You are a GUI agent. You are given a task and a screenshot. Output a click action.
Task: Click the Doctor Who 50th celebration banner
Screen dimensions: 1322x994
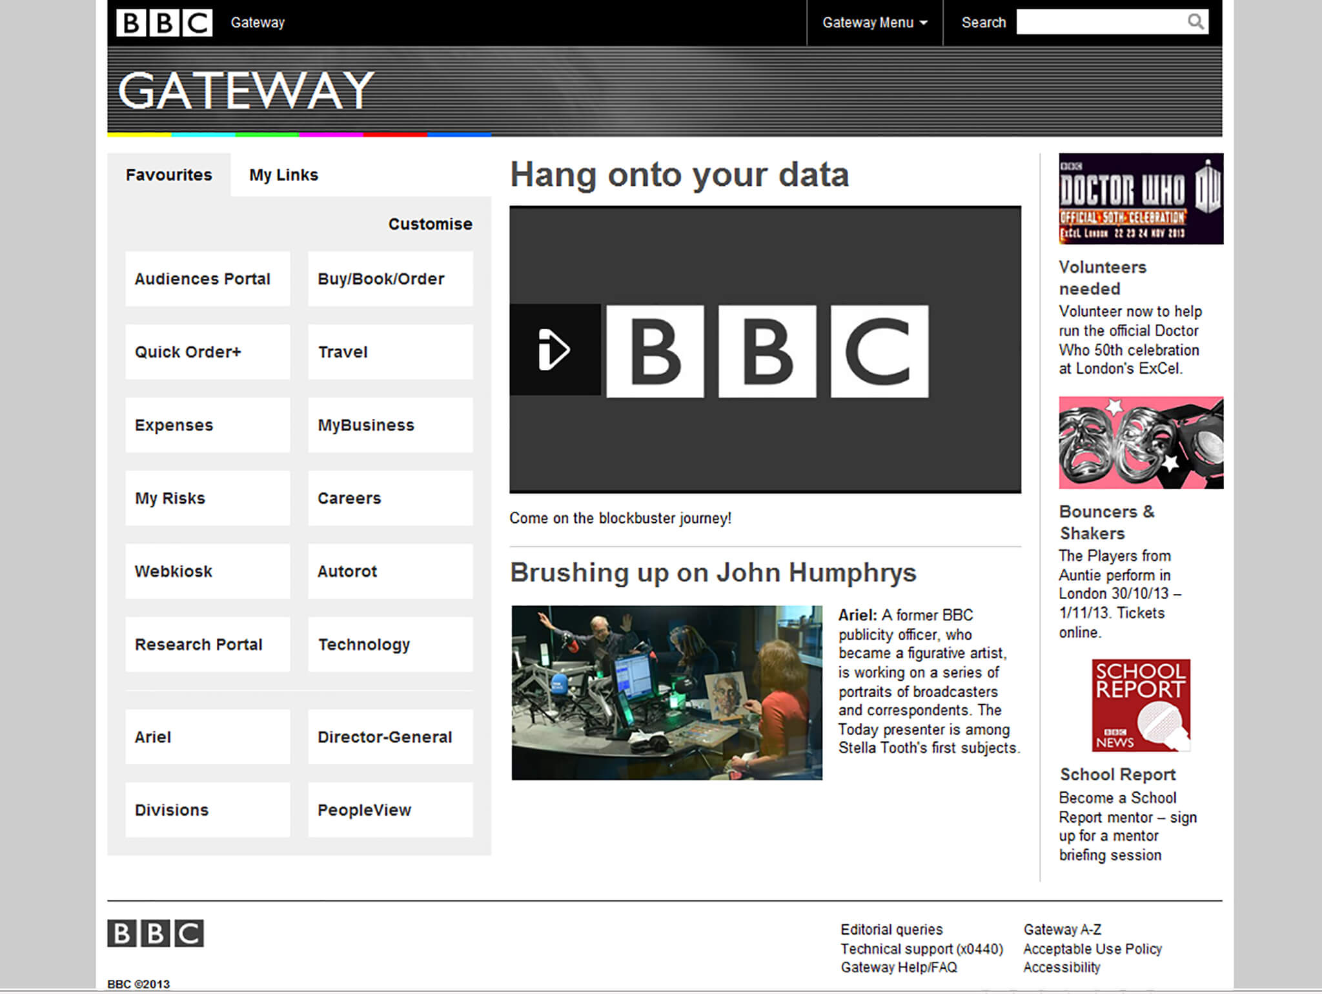[1141, 199]
